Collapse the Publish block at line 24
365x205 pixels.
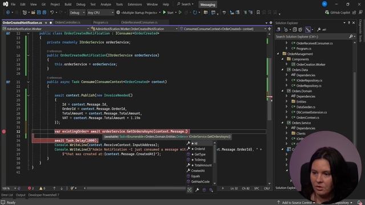point(28,95)
